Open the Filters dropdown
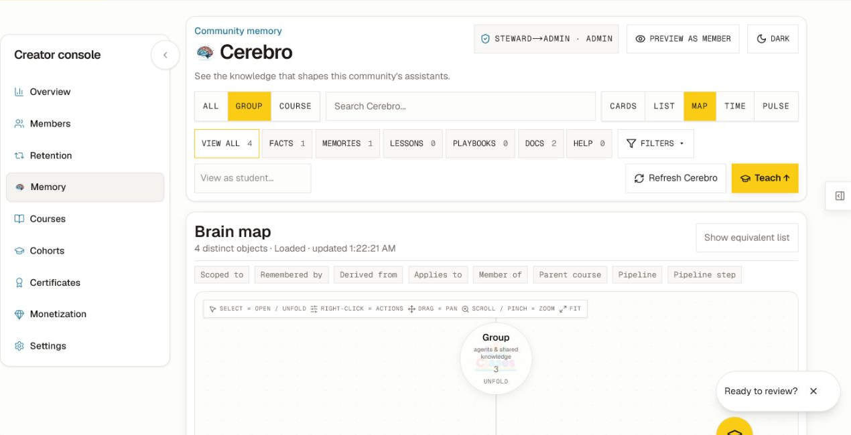This screenshot has width=851, height=435. pos(655,143)
